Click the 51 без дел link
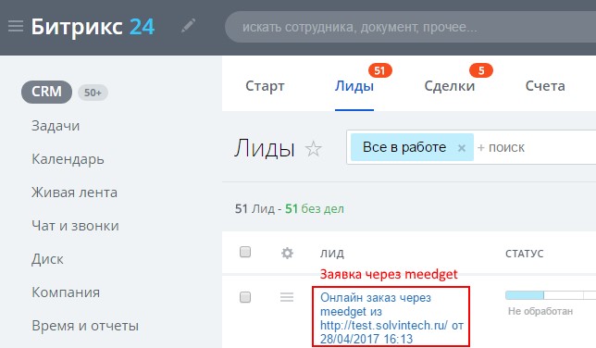Viewport: 596px width, 348px height. (315, 209)
